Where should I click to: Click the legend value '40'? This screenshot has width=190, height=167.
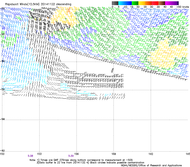[165, 7]
